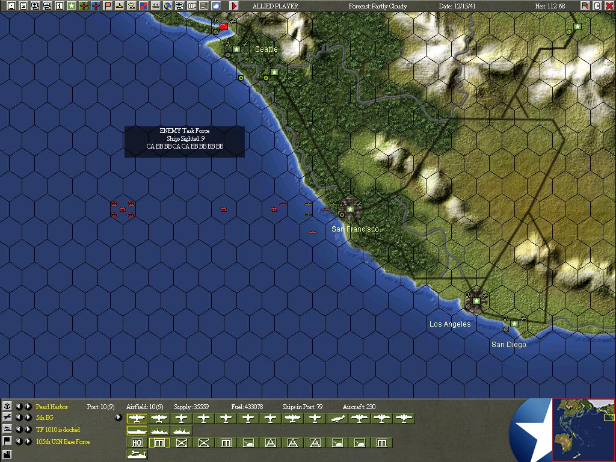616x462 pixels.
Task: Click the 'Date: 12/15/41' text
Action: [457, 6]
